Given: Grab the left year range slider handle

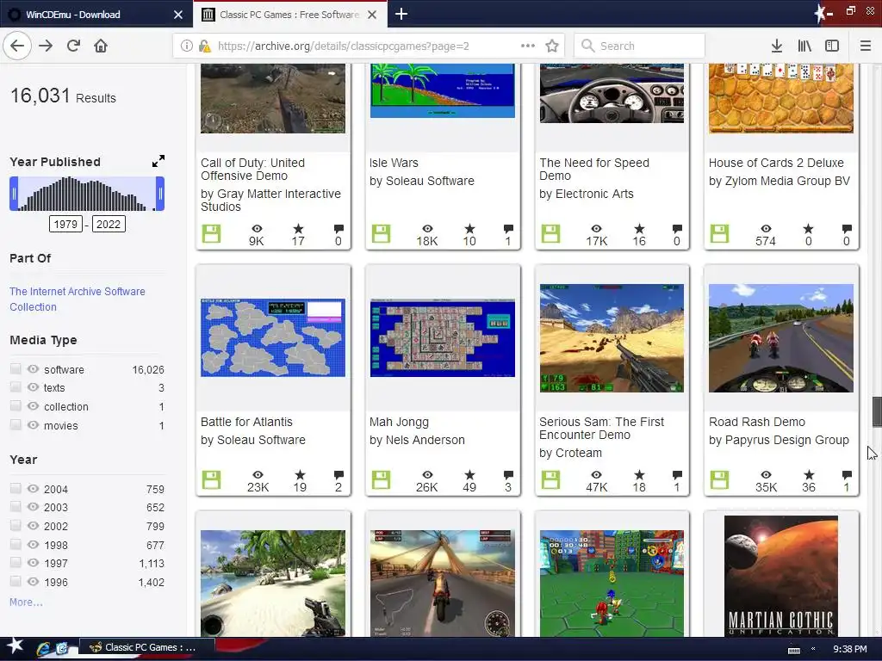Looking at the screenshot, I should 14,194.
